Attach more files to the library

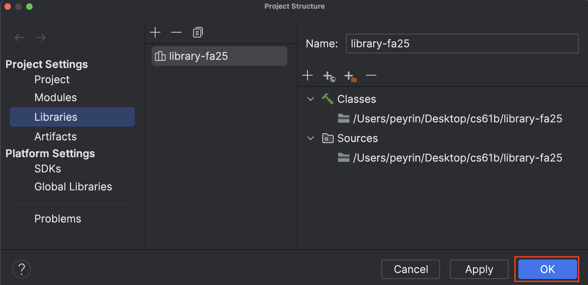tap(307, 75)
